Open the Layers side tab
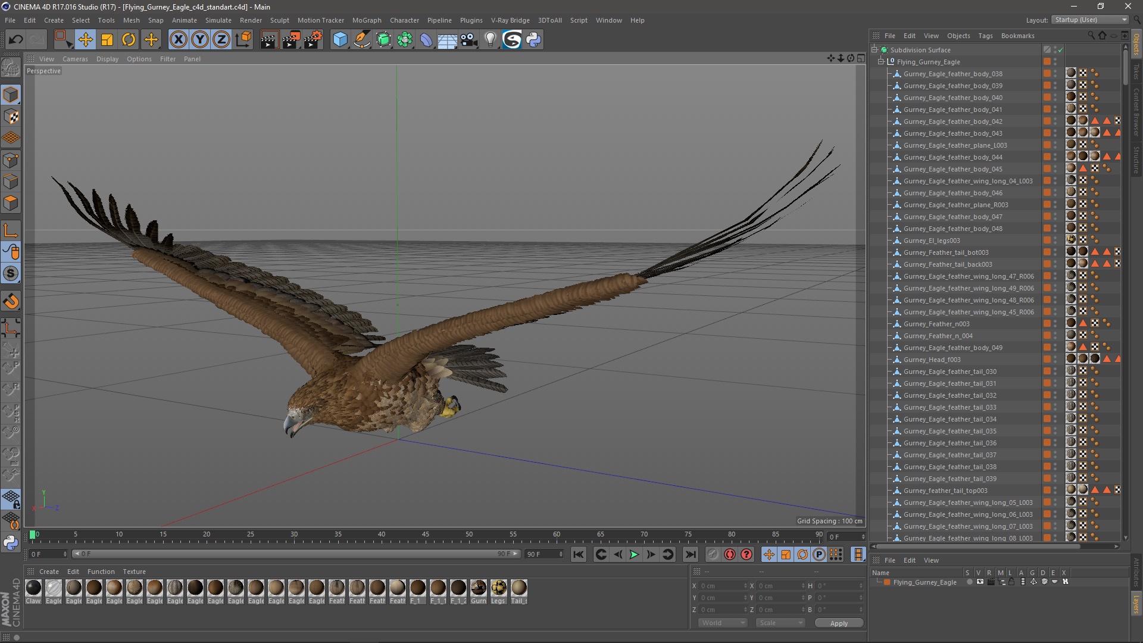Viewport: 1143px width, 643px height. pos(1136,604)
